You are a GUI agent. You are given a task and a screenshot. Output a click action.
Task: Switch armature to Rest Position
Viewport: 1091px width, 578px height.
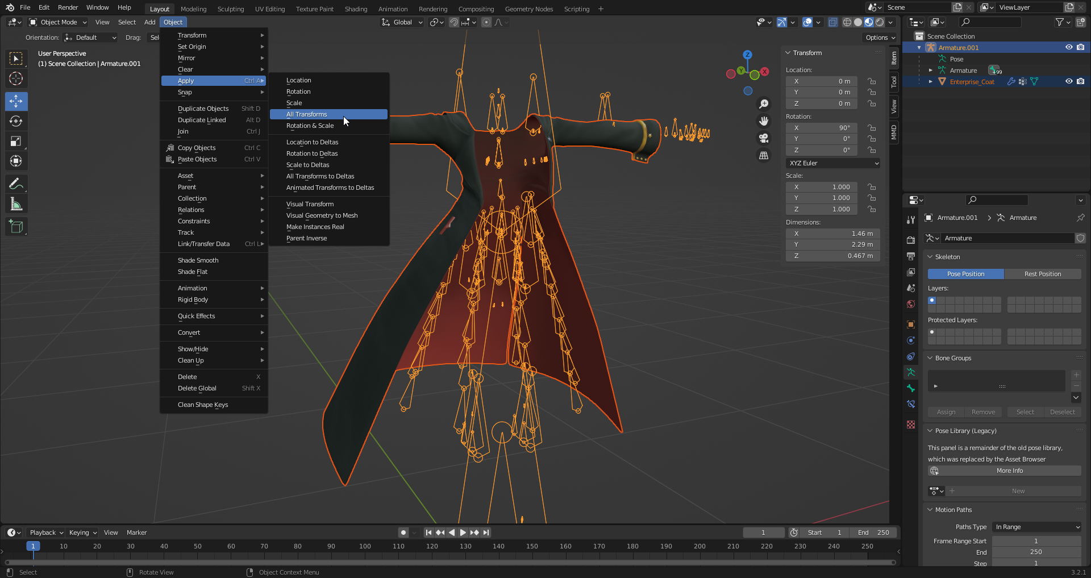click(1043, 274)
